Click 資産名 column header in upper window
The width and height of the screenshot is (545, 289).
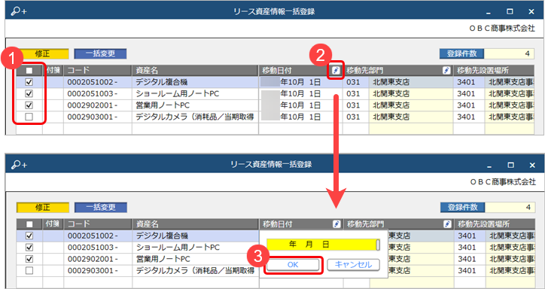(x=195, y=71)
